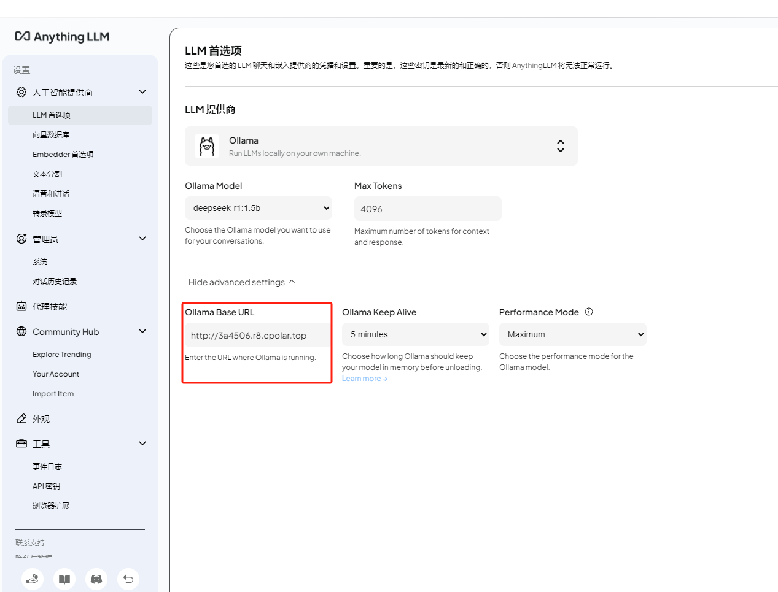778x592 pixels.
Task: Collapse the 管理员 section chevron
Action: coord(142,239)
